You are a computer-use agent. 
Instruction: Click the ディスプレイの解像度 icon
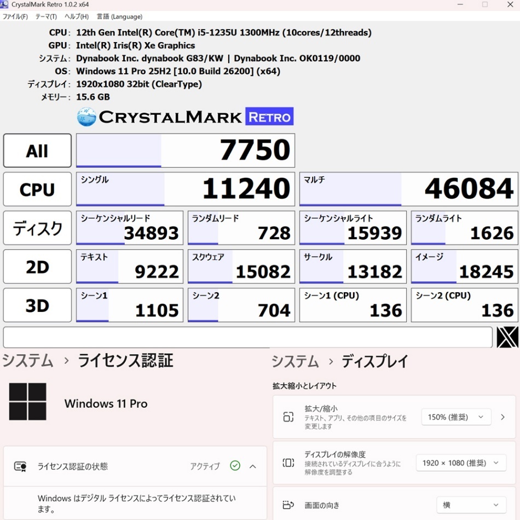point(288,463)
